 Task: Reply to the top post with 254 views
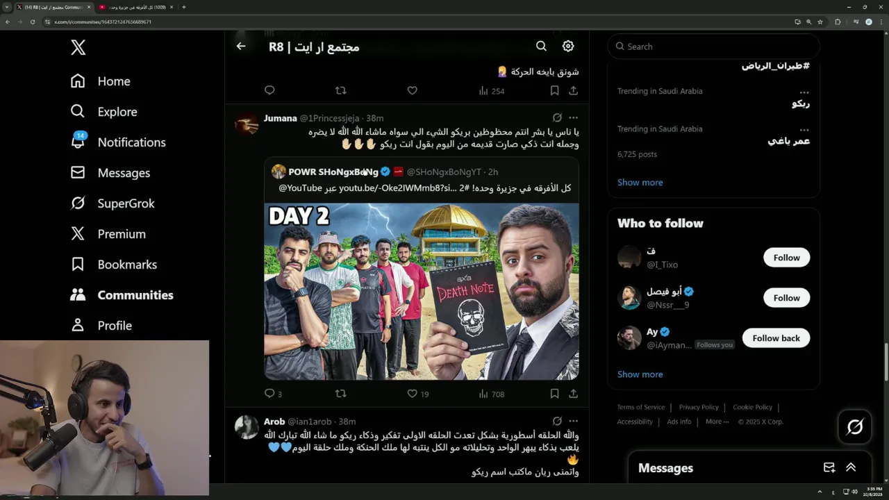[x=269, y=90]
